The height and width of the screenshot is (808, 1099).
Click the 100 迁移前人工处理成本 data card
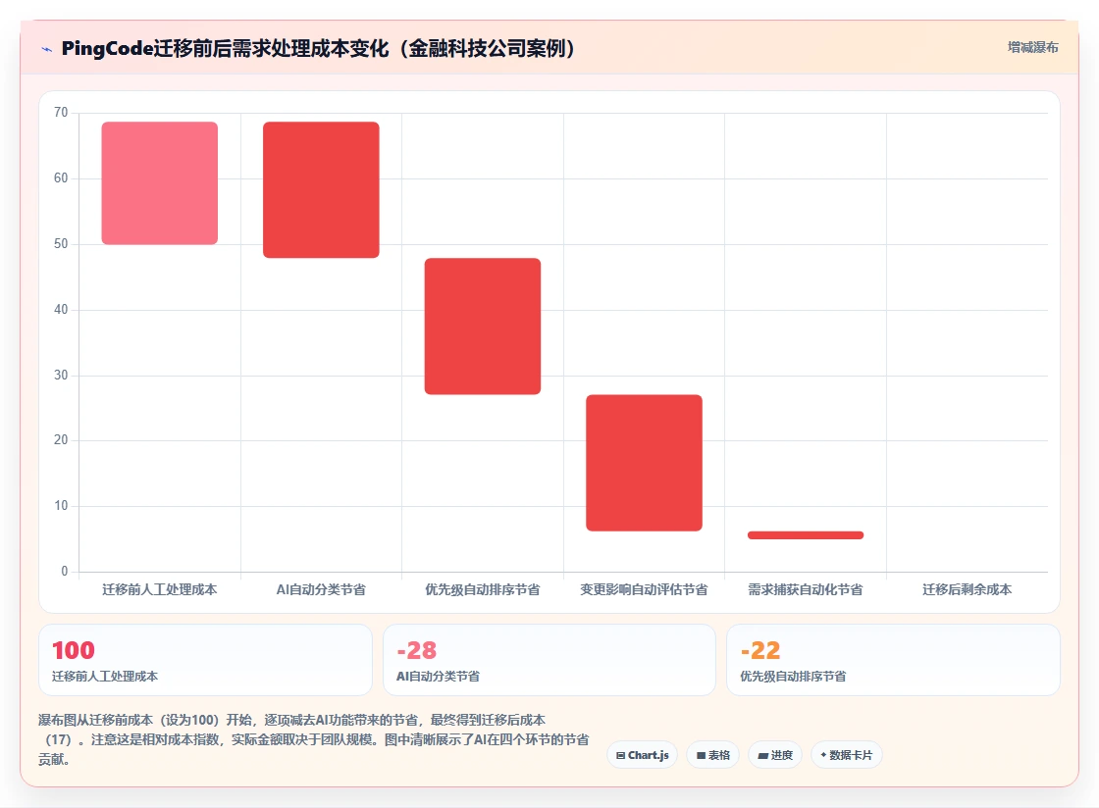coord(205,660)
